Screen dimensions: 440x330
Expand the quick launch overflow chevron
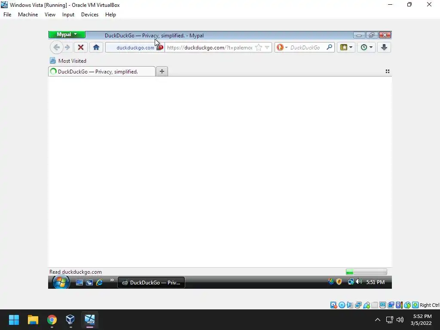tap(112, 280)
